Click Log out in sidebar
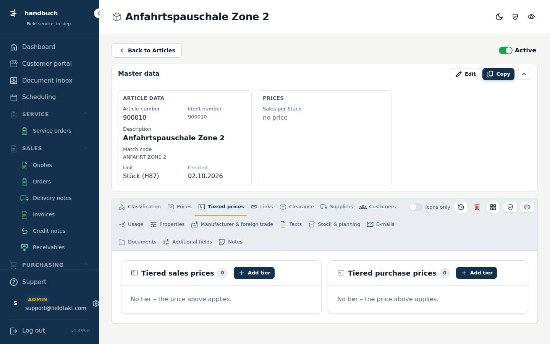The width and height of the screenshot is (550, 344). tap(27, 331)
